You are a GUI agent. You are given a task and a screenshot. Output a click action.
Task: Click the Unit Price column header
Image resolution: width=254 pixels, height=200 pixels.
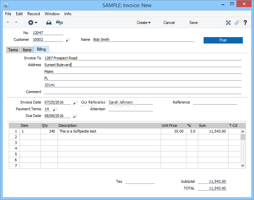pyautogui.click(x=169, y=125)
